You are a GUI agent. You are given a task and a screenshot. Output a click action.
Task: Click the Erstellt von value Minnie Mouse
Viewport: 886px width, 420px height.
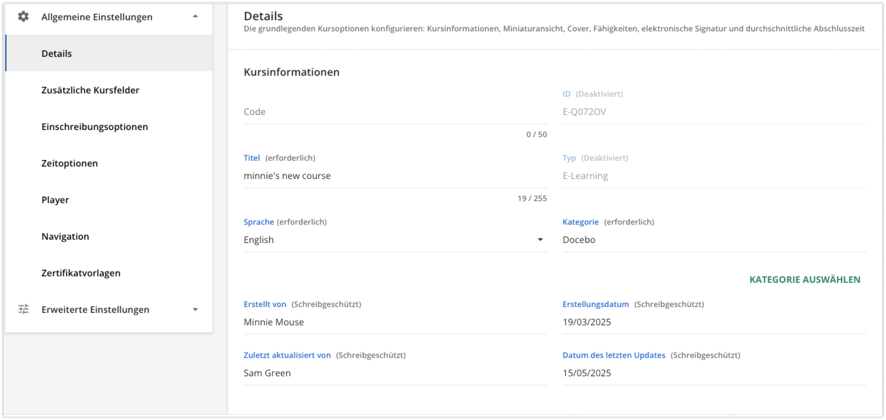274,322
